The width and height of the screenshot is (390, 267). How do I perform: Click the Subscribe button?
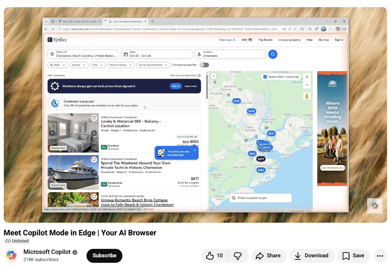point(105,256)
